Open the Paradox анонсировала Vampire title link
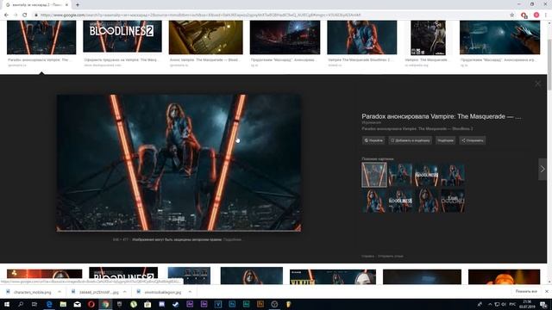The width and height of the screenshot is (552, 310). tap(442, 116)
